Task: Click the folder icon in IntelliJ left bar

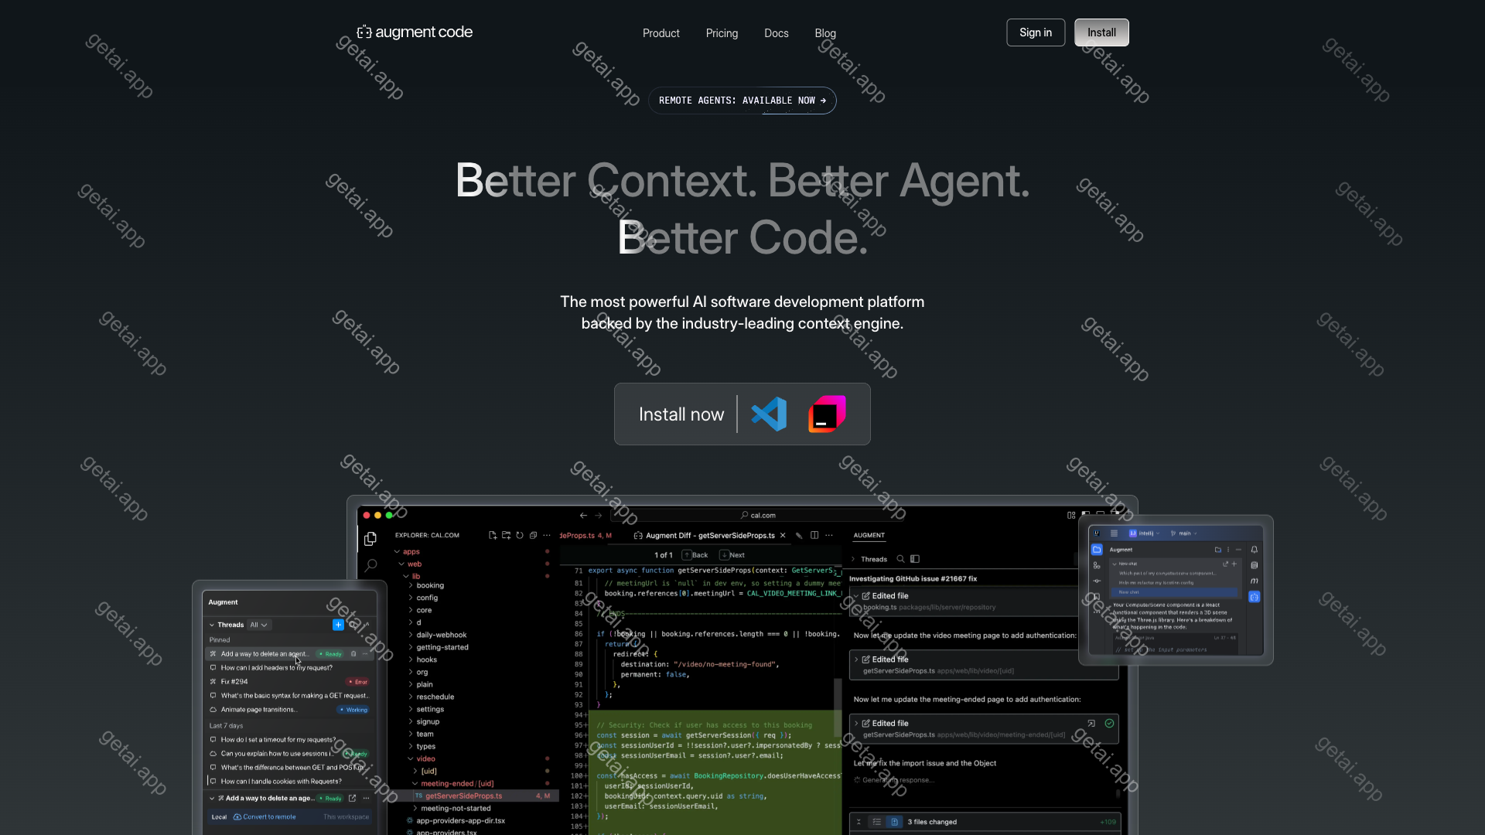Action: coord(1097,550)
